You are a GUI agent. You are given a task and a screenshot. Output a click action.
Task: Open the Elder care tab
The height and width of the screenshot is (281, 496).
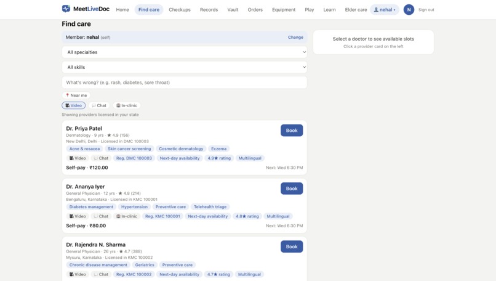coord(356,10)
